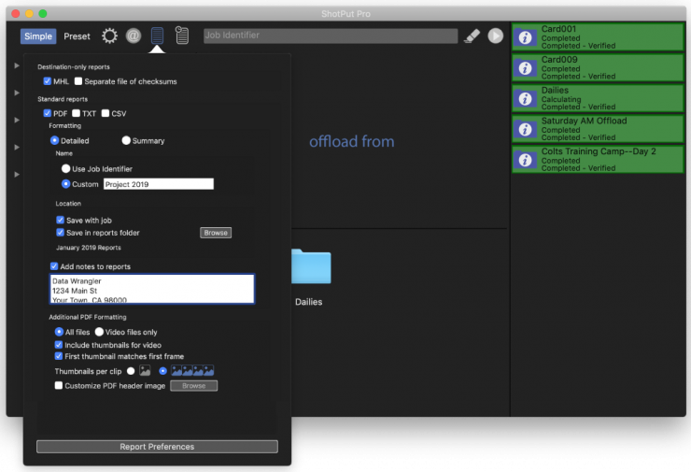Expand the last left-edge disclosure triangle

coord(17,175)
